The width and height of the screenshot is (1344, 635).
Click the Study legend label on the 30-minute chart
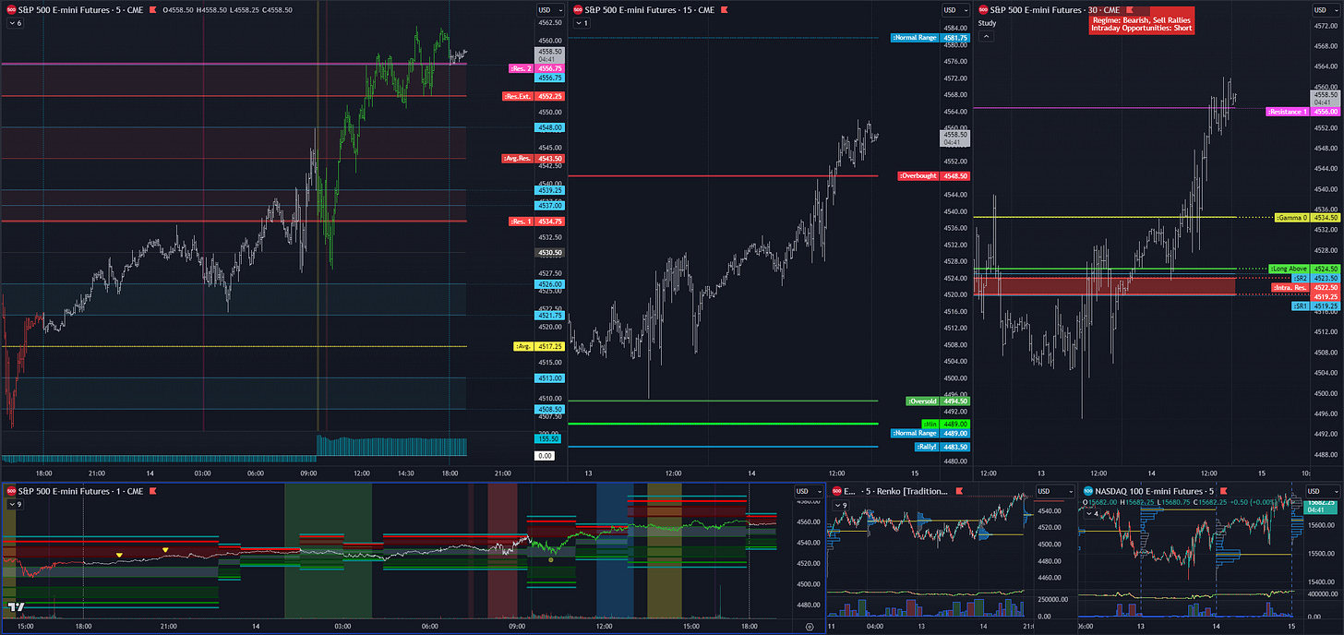pos(987,23)
